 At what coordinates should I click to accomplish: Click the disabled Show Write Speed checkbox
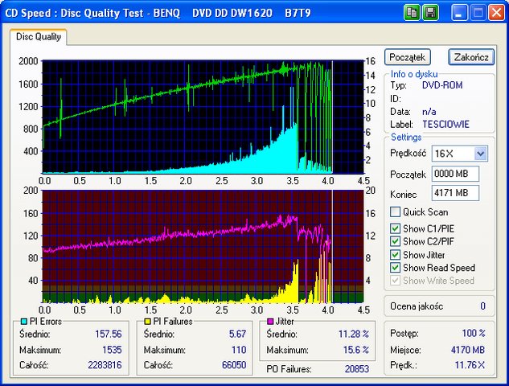pos(395,281)
